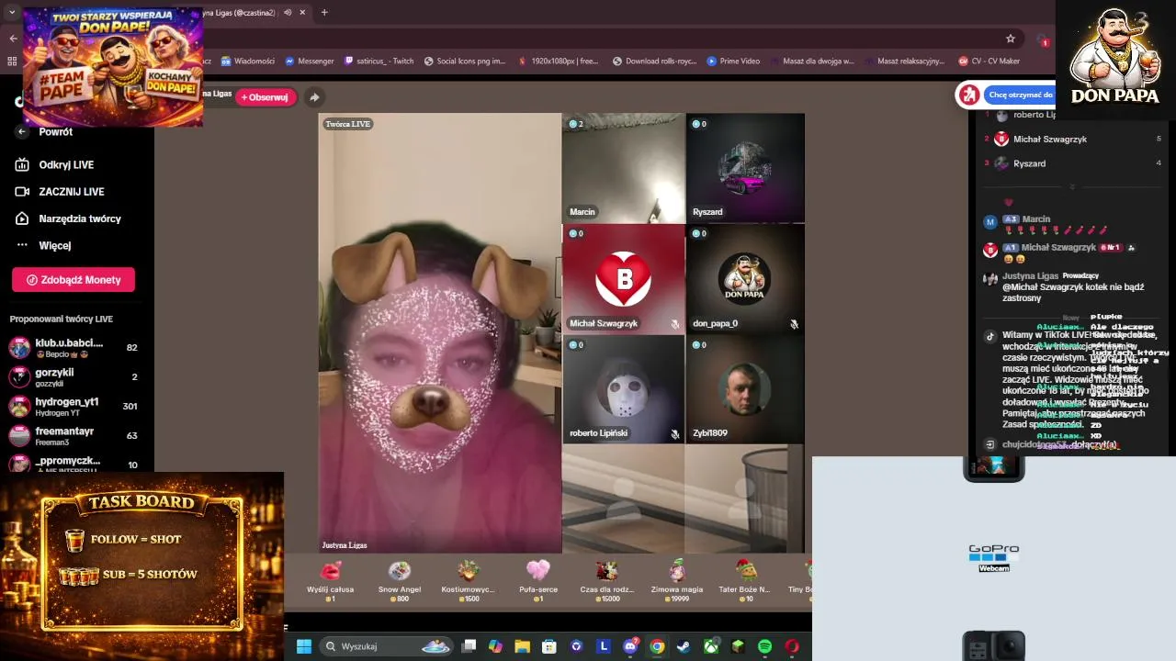Open the Messenger bookmark
Viewport: 1176px width, 661px height.
[x=310, y=62]
